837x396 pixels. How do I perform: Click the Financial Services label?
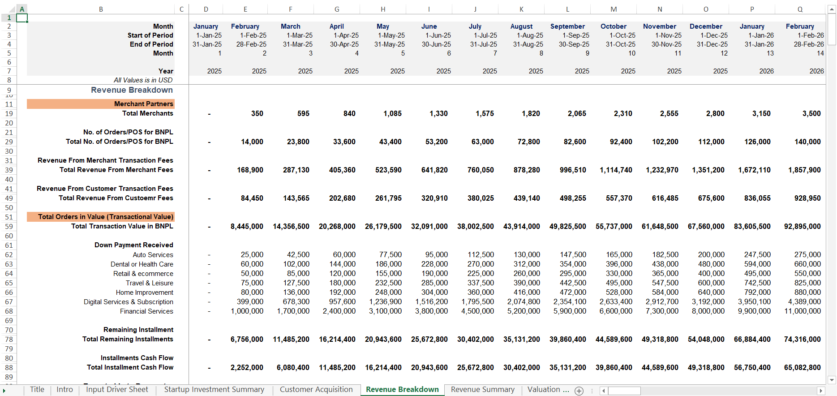click(x=146, y=311)
